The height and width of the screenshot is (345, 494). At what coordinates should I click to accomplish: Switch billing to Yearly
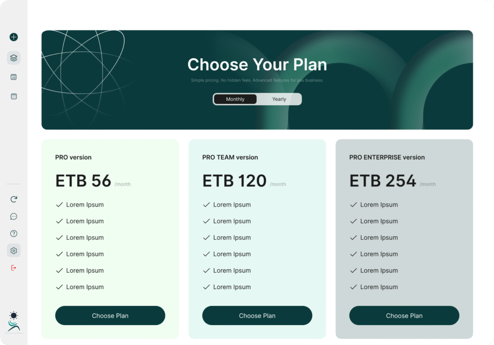point(279,99)
